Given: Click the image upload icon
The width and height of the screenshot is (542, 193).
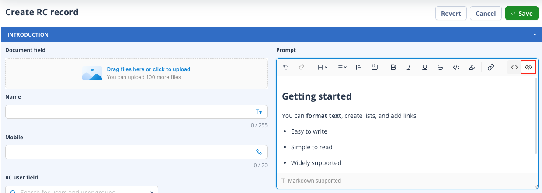Looking at the screenshot, I should pyautogui.click(x=92, y=73).
